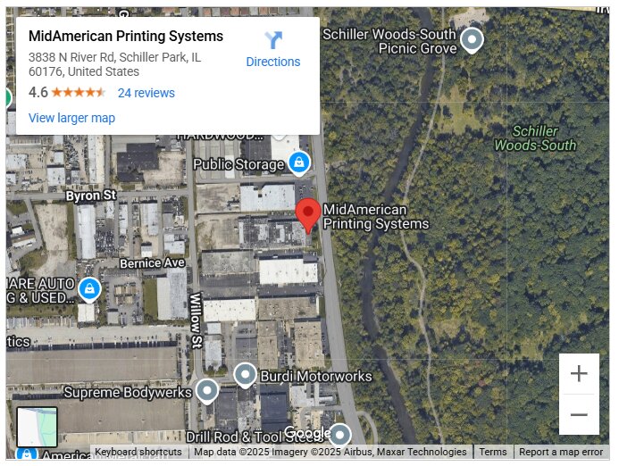Select the Public Storage shopping bag marker
619x466 pixels.
pos(299,163)
